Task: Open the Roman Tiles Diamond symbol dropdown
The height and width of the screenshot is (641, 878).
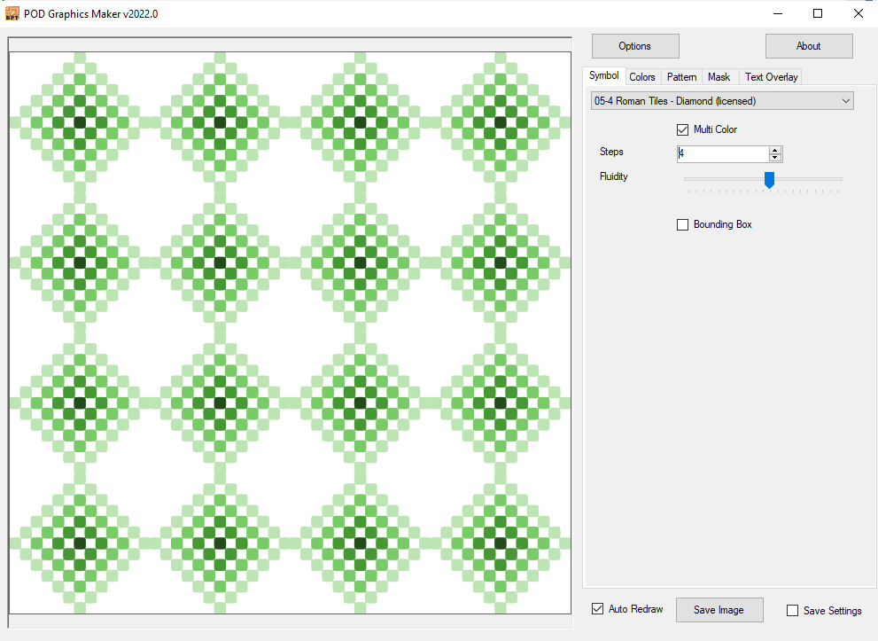Action: click(722, 101)
